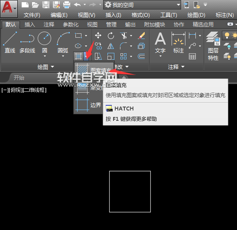Image resolution: width=237 pixels, height=230 pixels.
Task: Switch to the 输出 ribbon tab
Action: pos(130,25)
